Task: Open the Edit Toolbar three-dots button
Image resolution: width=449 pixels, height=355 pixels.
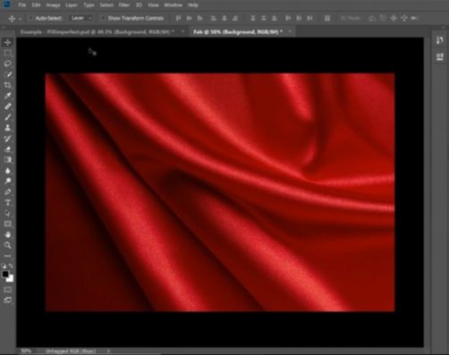Action: (8, 256)
